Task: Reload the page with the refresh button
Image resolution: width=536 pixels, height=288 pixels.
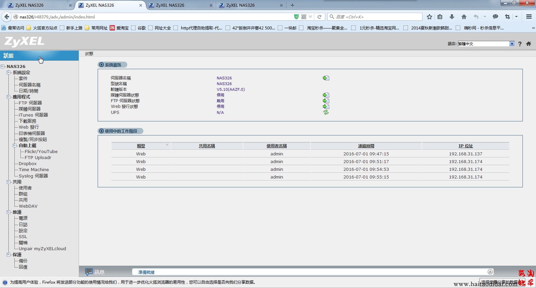Action: click(x=320, y=17)
